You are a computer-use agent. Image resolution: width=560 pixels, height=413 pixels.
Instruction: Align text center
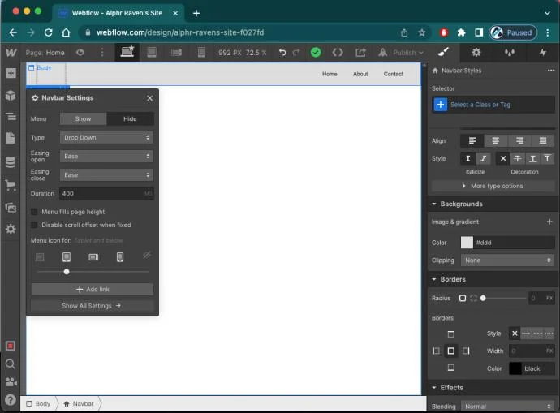click(495, 140)
